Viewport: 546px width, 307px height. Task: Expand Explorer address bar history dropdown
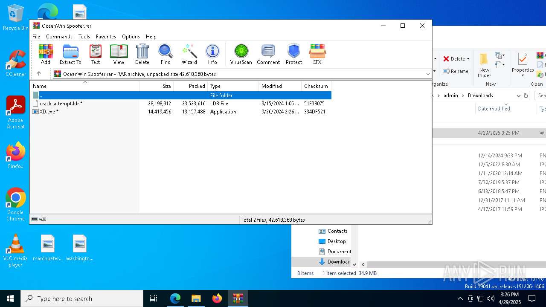click(x=518, y=96)
